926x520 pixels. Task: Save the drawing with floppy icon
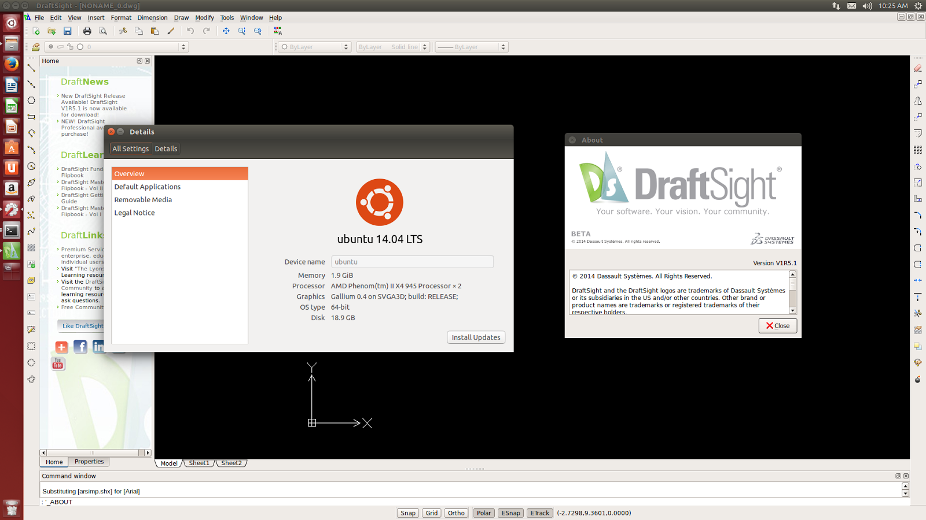coord(67,31)
